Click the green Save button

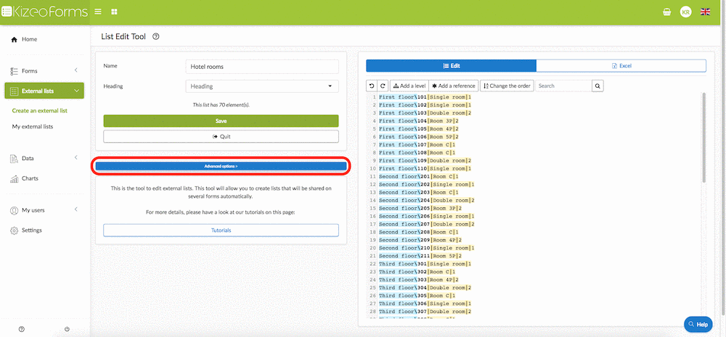[x=221, y=121]
